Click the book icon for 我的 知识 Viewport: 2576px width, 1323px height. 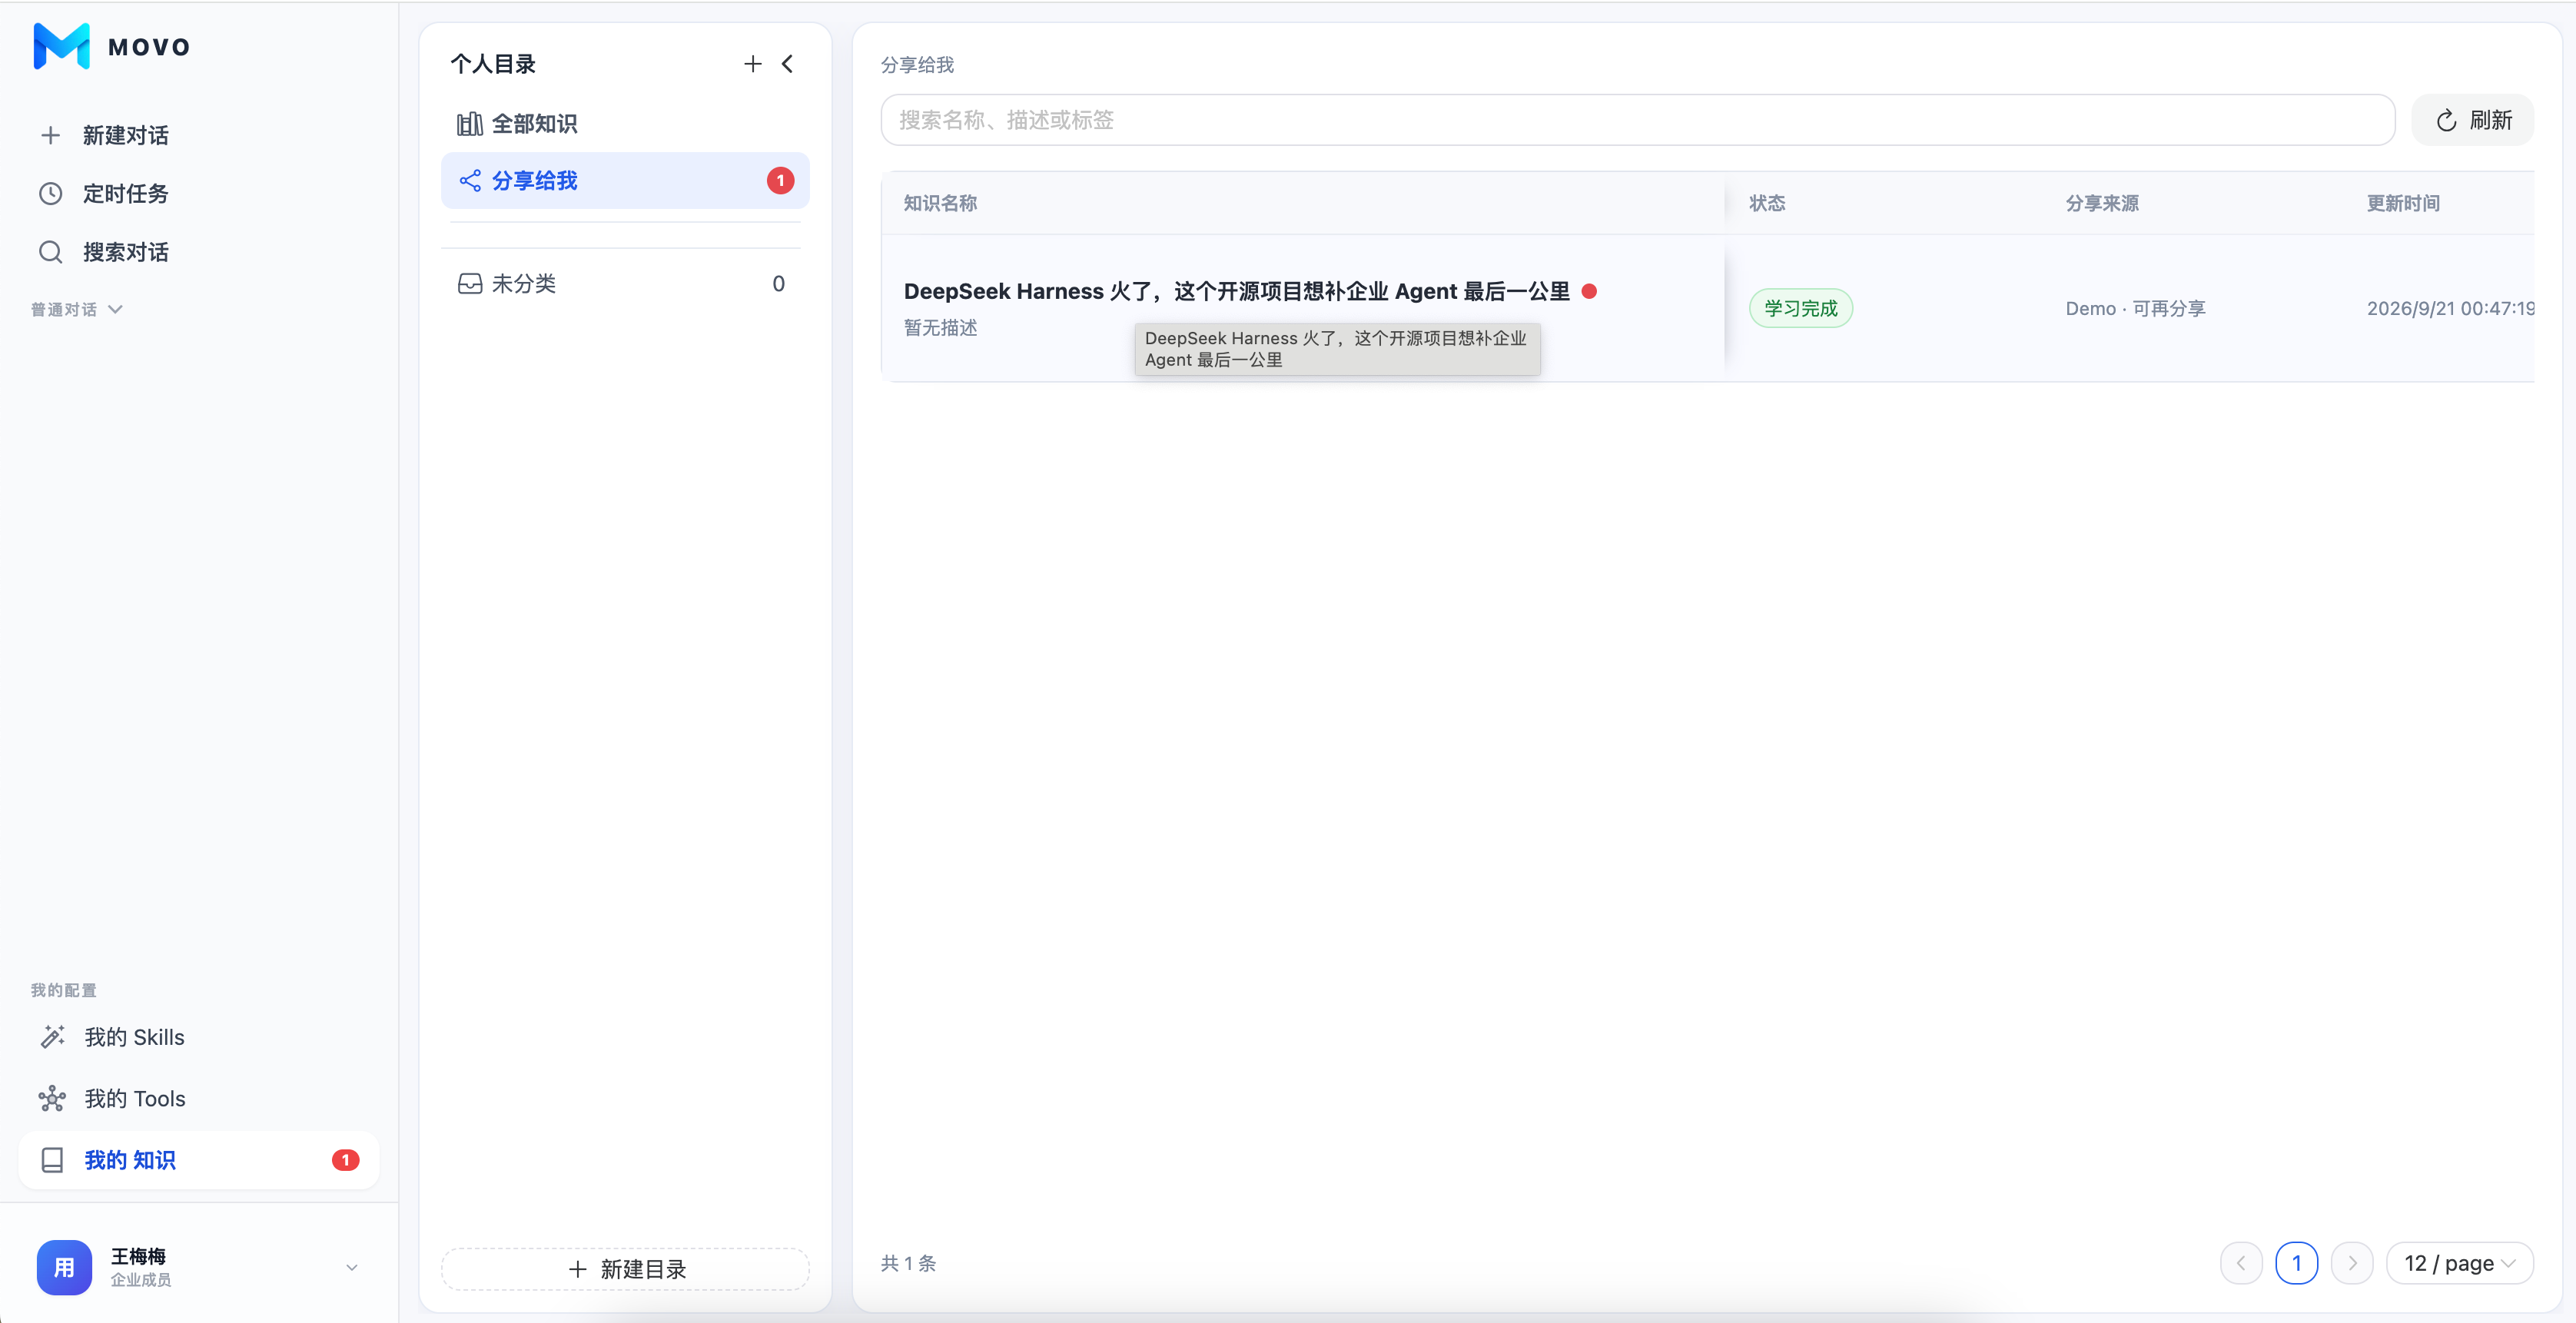pyautogui.click(x=53, y=1160)
